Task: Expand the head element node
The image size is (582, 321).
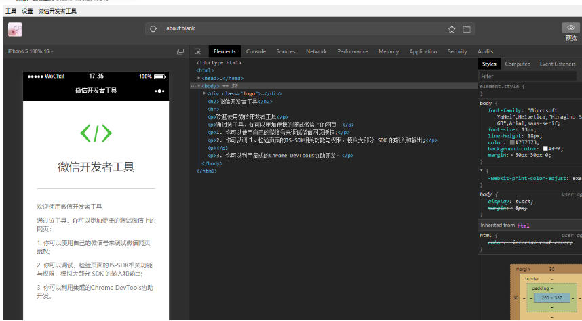Action: pyautogui.click(x=199, y=78)
